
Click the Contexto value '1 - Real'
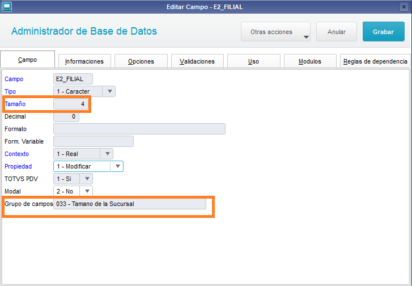point(67,154)
